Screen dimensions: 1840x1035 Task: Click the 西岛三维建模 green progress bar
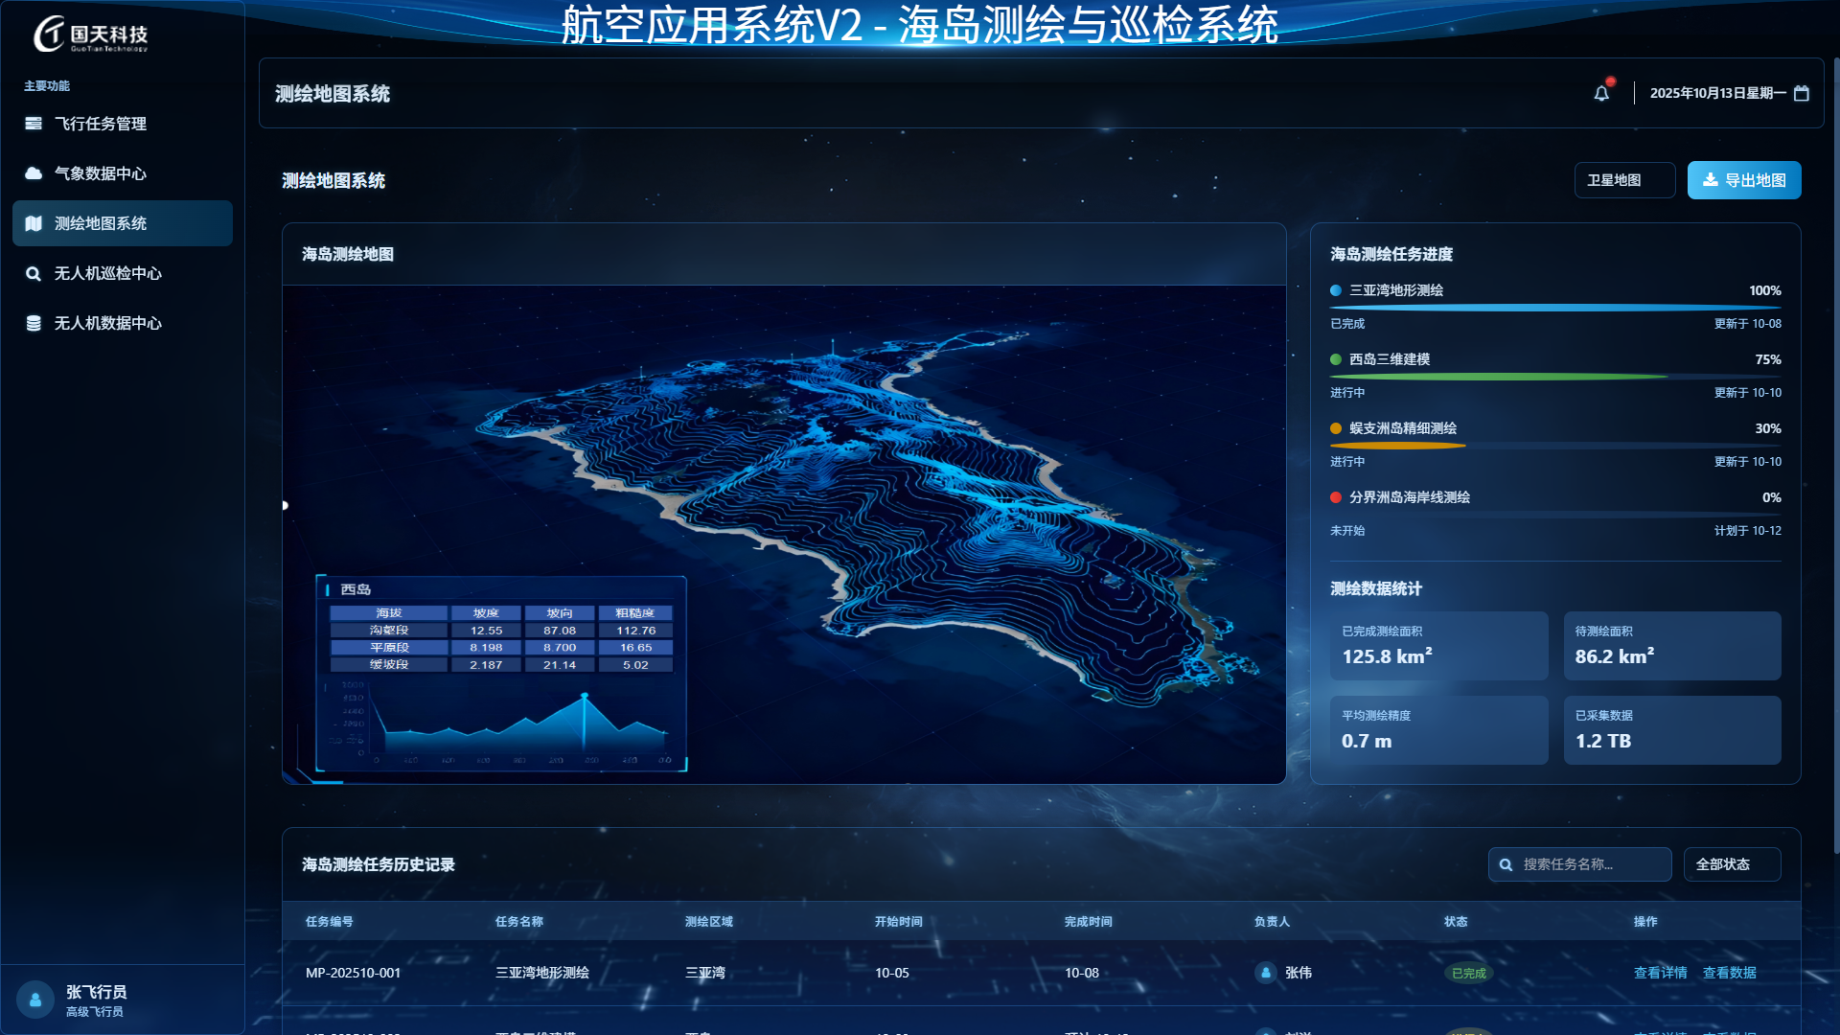coord(1499,377)
